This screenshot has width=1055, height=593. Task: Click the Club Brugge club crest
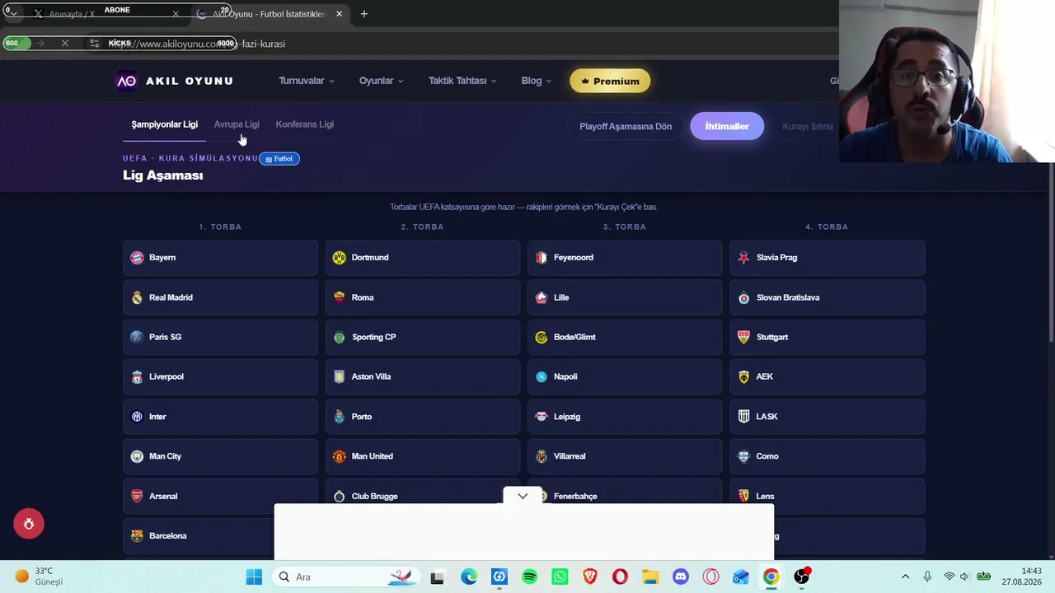(x=339, y=496)
